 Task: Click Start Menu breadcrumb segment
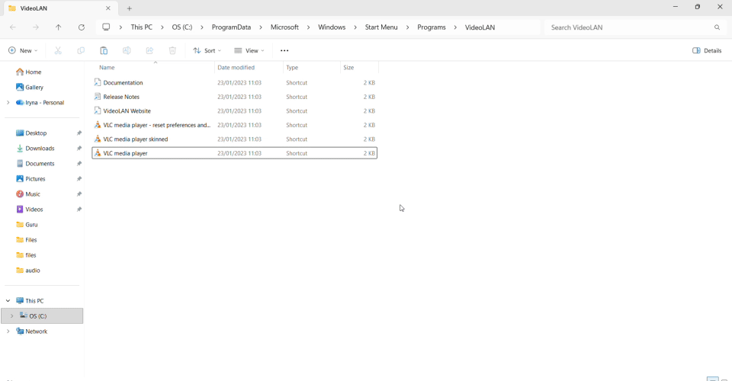click(381, 27)
